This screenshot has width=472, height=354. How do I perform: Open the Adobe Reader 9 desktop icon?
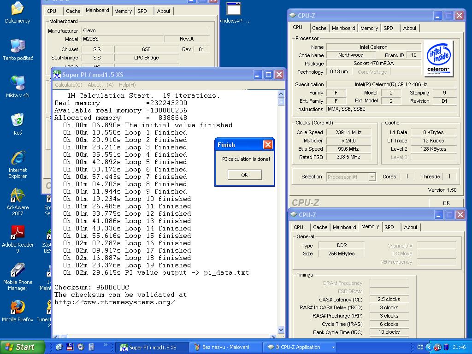click(x=18, y=239)
